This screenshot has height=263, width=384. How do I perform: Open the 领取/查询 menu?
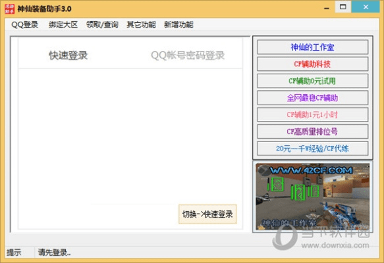102,25
